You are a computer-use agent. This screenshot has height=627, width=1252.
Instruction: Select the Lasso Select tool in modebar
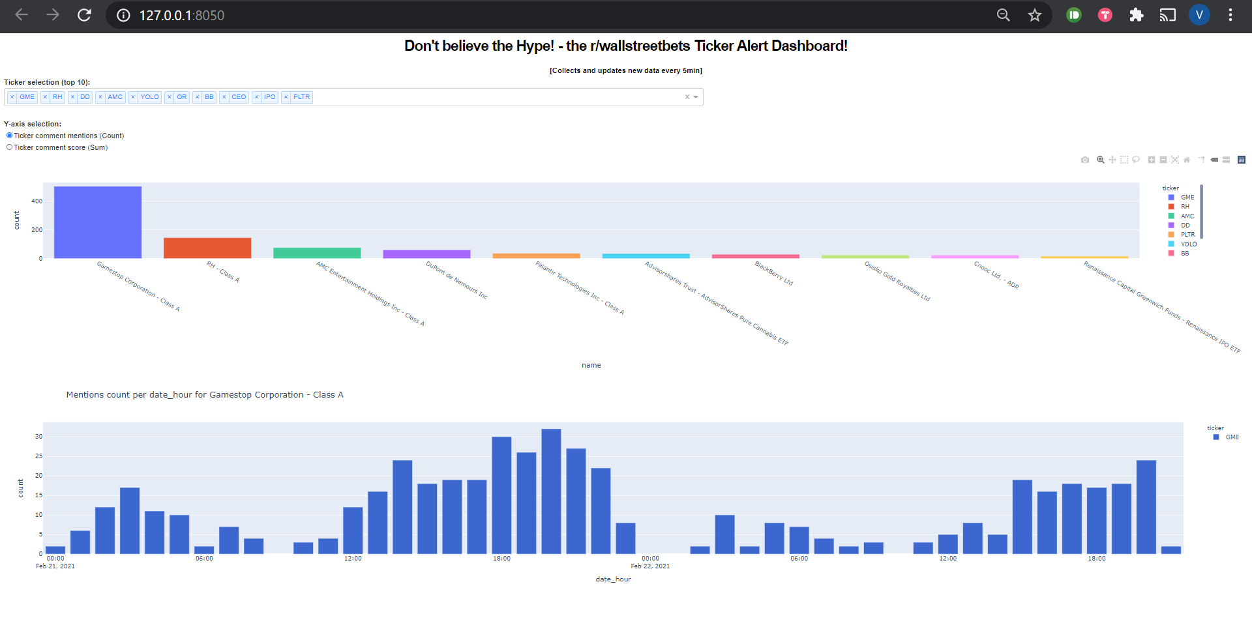pos(1136,160)
